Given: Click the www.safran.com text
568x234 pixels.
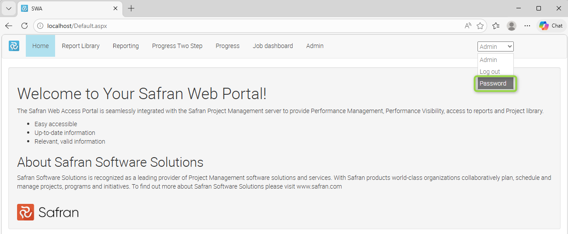Looking at the screenshot, I should [x=319, y=186].
